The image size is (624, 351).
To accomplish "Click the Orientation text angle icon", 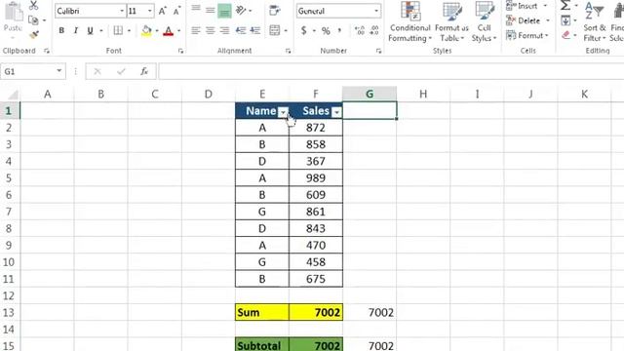I will (x=241, y=10).
